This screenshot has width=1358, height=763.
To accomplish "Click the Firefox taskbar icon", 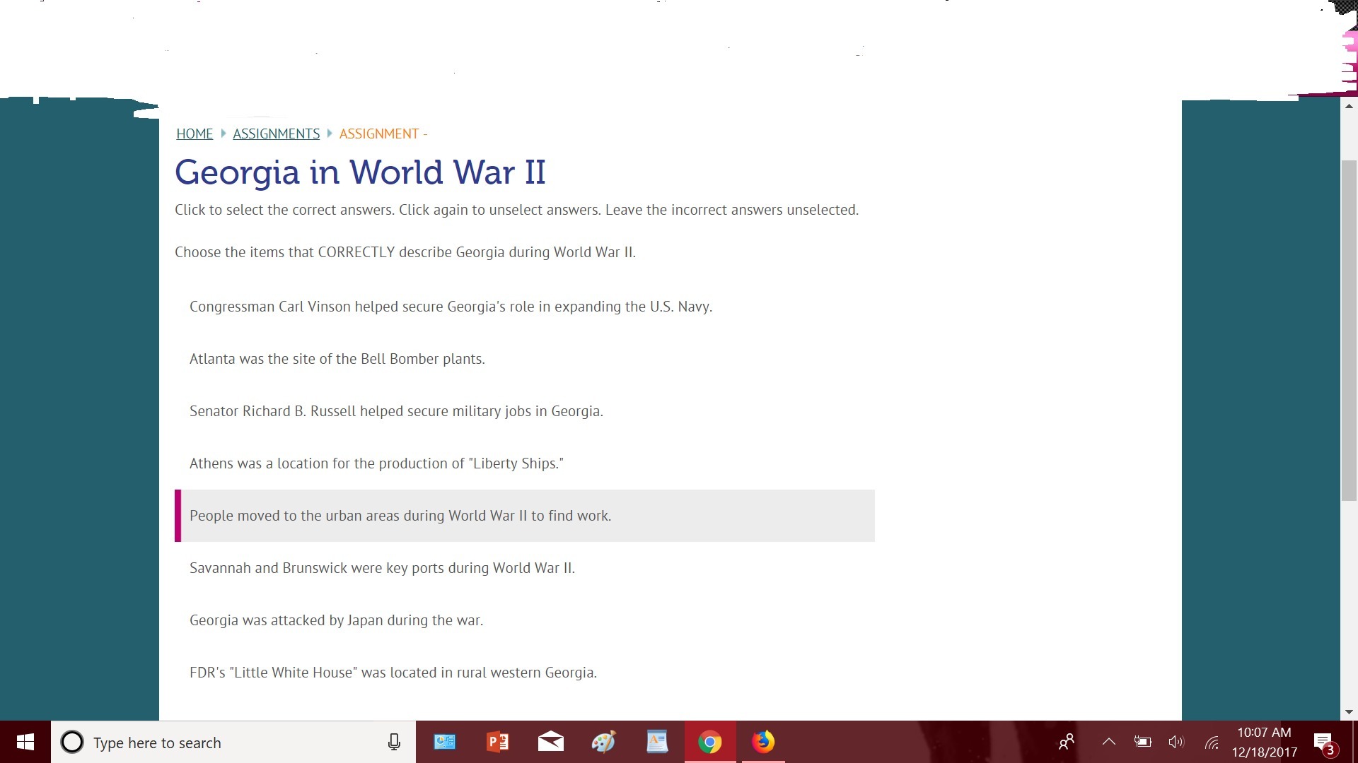I will pyautogui.click(x=763, y=742).
